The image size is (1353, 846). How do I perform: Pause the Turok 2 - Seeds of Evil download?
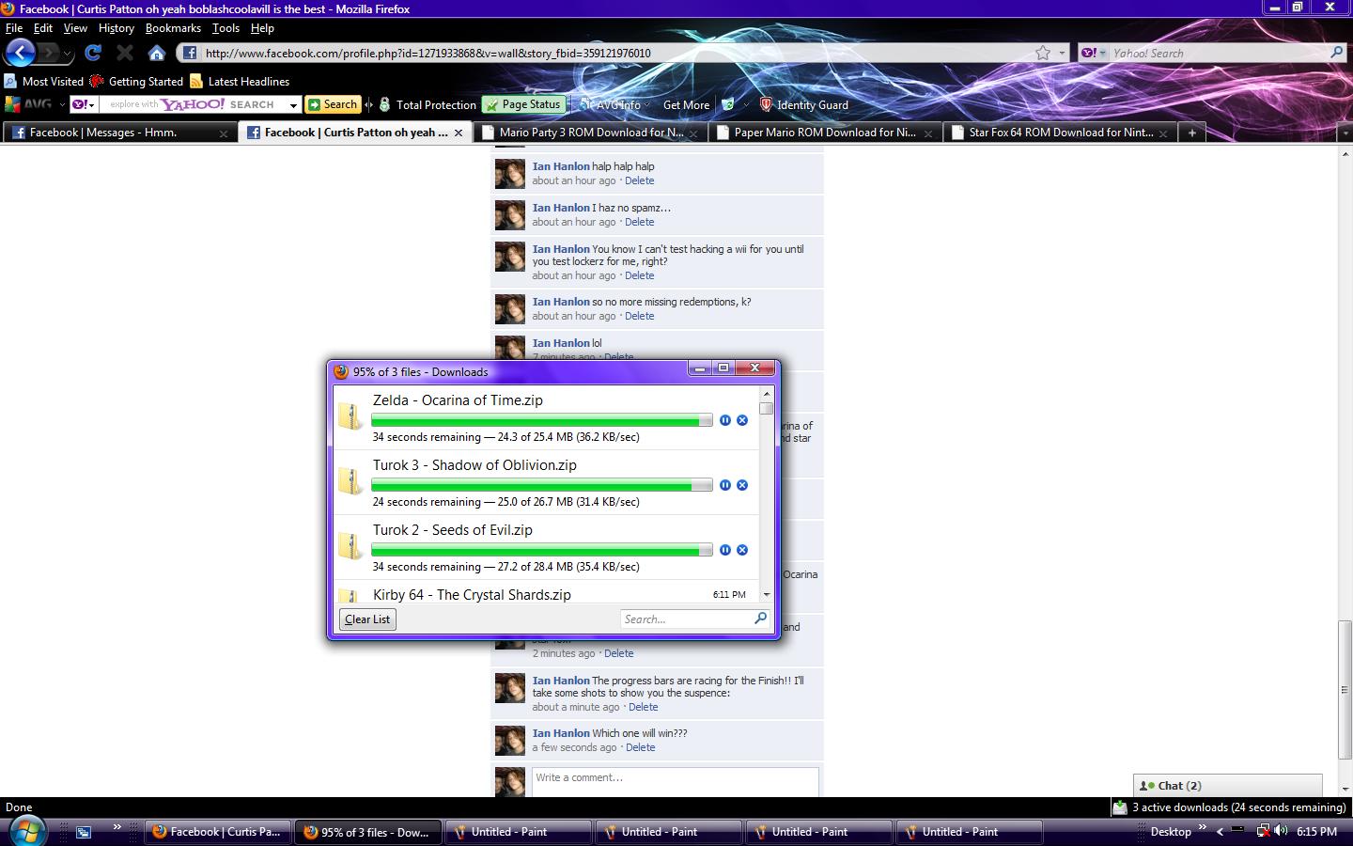[x=725, y=550]
